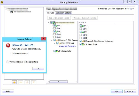
Task: Click the 'Incorrect function.' text in the tree
Action: (x=67, y=46)
